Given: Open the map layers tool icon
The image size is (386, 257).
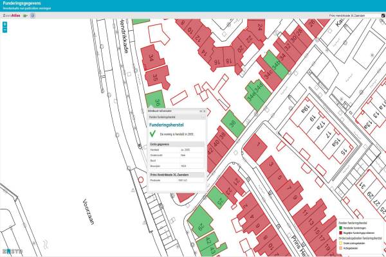Looking at the screenshot, I should [x=26, y=14].
